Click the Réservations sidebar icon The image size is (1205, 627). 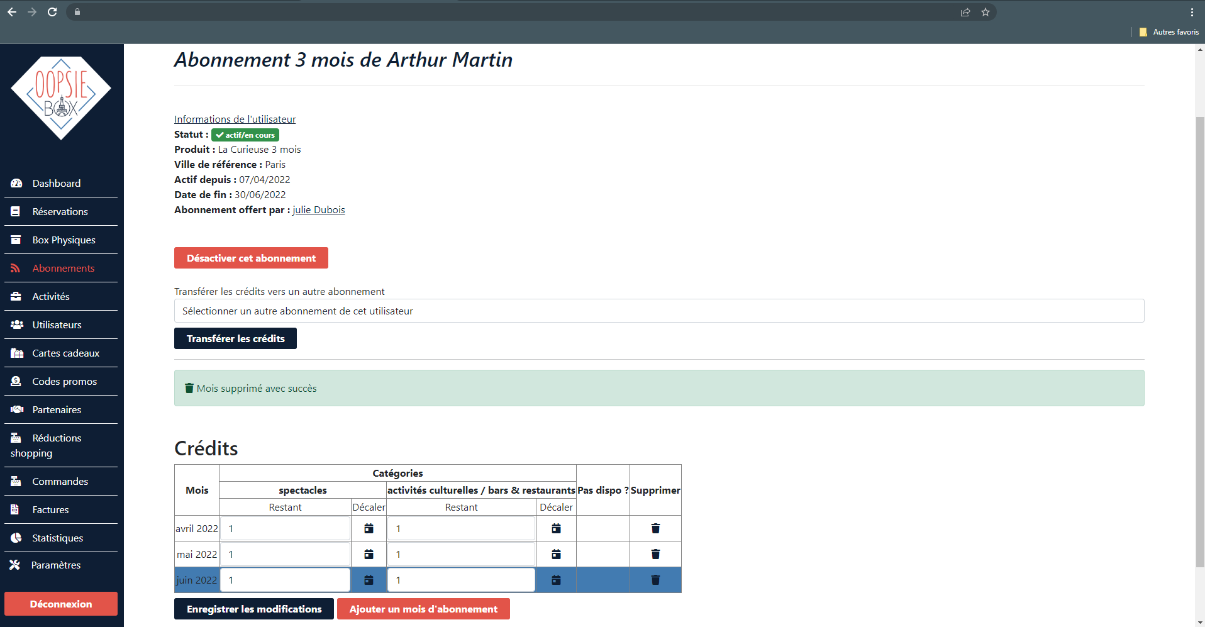click(x=15, y=211)
